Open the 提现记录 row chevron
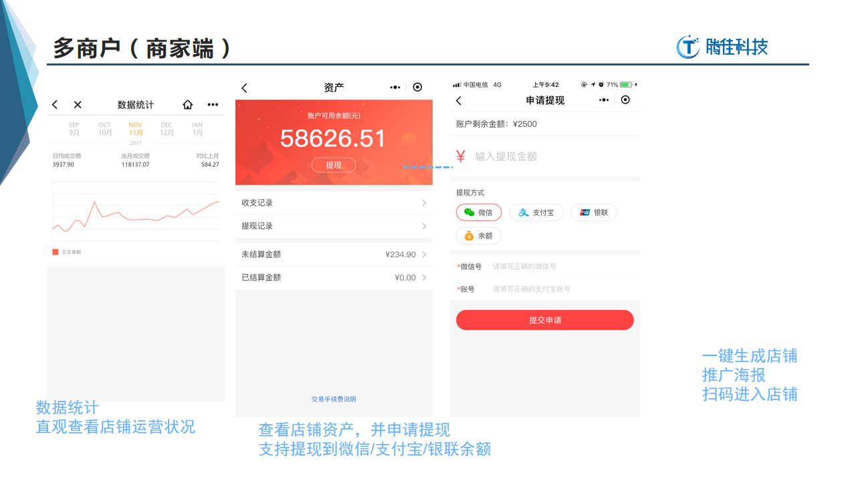Image resolution: width=856 pixels, height=481 pixels. click(x=424, y=226)
